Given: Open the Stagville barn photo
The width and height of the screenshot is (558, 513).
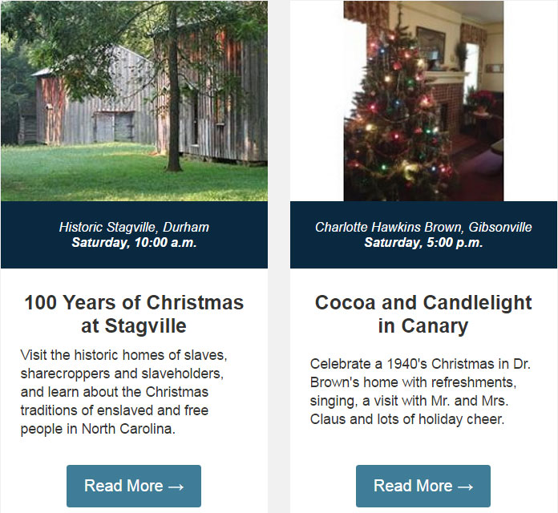Looking at the screenshot, I should (x=134, y=101).
